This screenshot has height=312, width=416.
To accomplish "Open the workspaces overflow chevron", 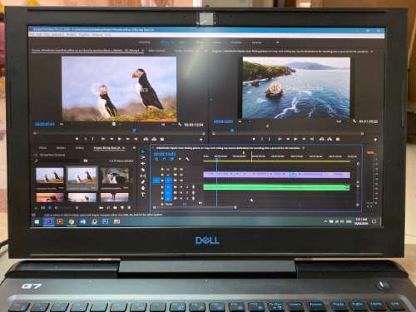I will [277, 42].
